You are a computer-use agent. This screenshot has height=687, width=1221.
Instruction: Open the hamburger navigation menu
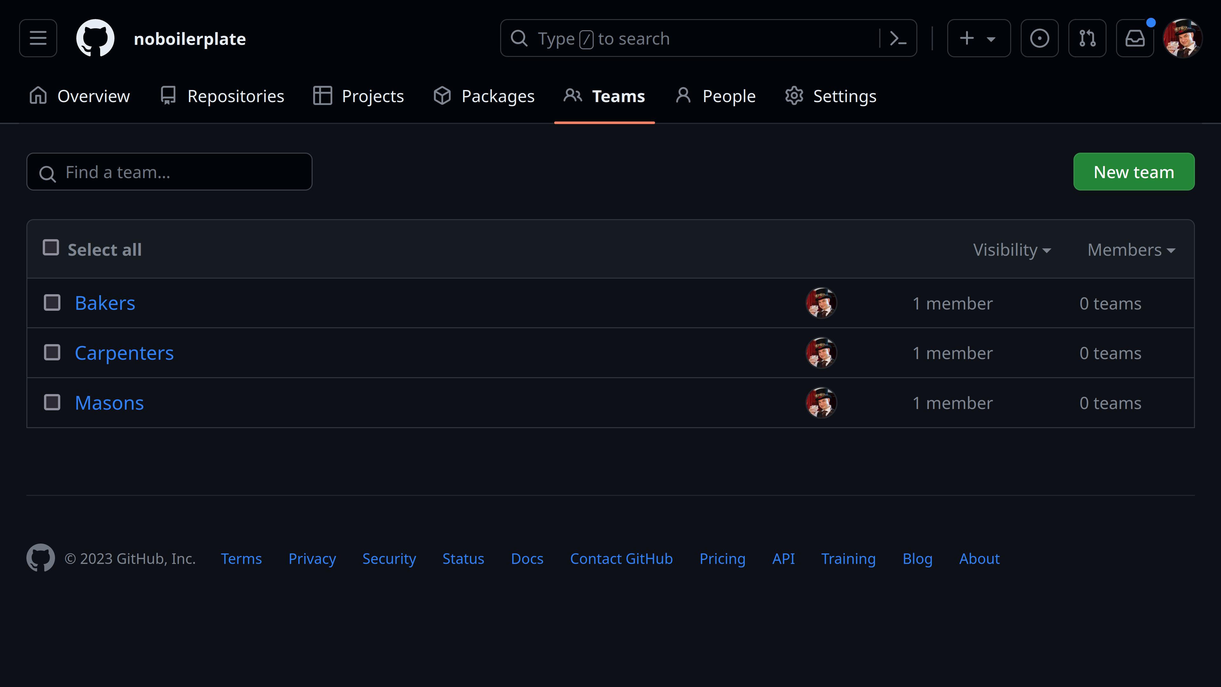pos(38,38)
